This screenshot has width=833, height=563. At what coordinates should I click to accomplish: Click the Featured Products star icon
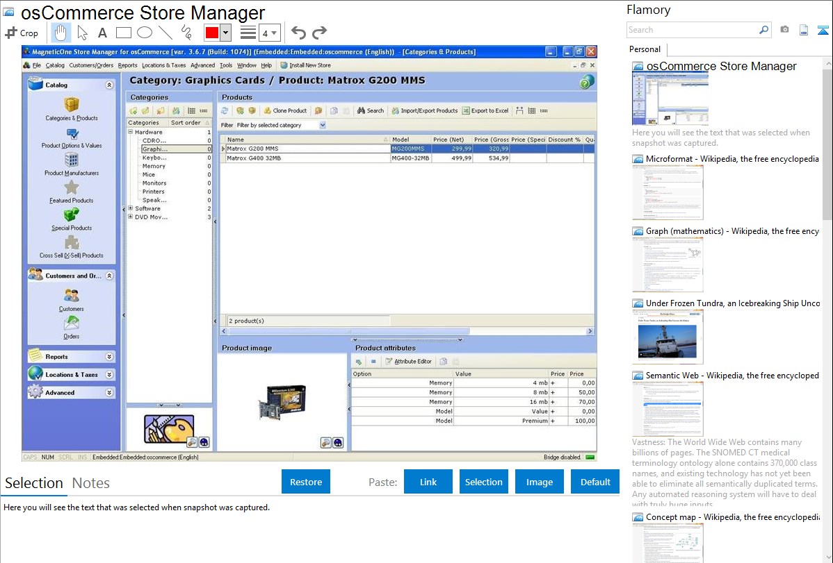[72, 187]
